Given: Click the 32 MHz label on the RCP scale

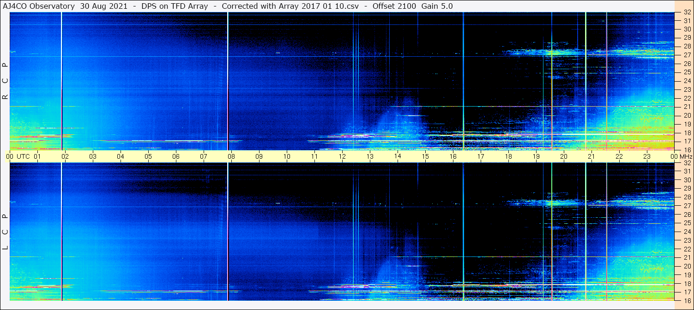Looking at the screenshot, I should coord(686,12).
